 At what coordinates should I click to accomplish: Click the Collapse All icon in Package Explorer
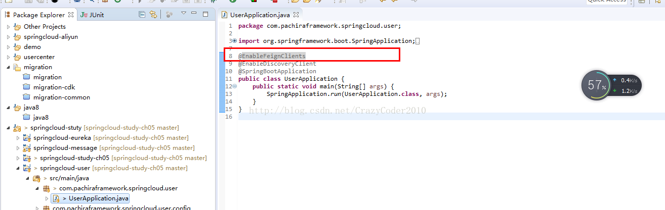point(142,15)
